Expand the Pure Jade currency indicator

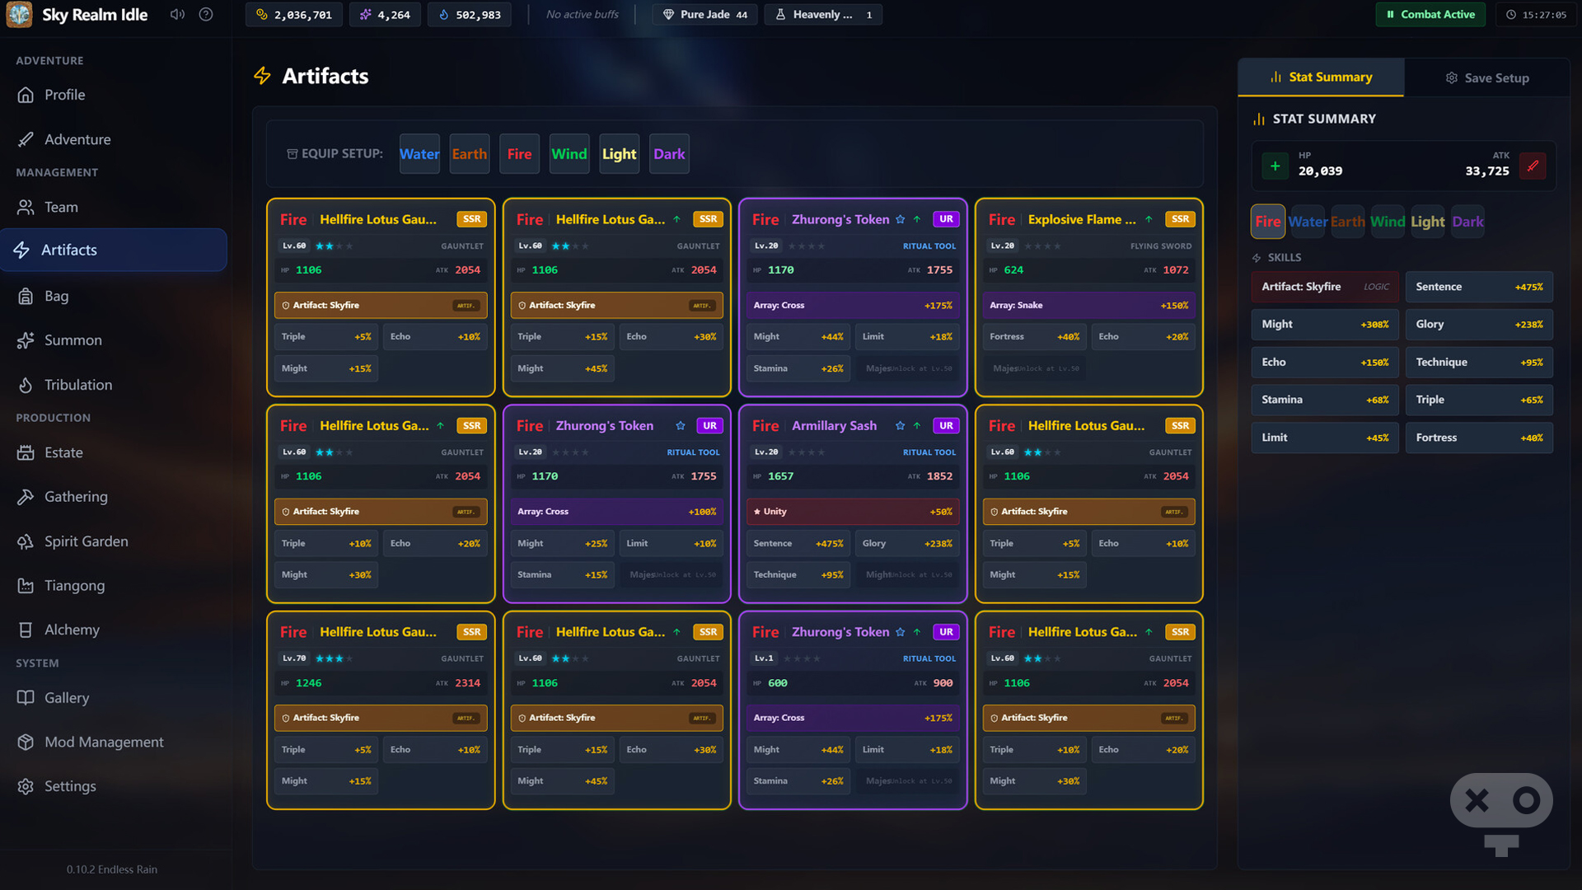pos(705,14)
